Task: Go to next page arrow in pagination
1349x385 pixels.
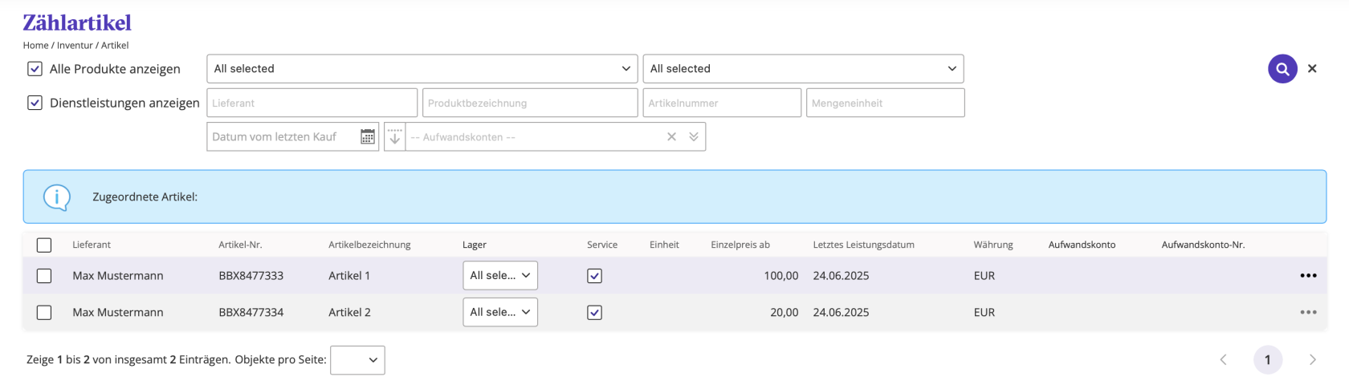Action: (1313, 360)
